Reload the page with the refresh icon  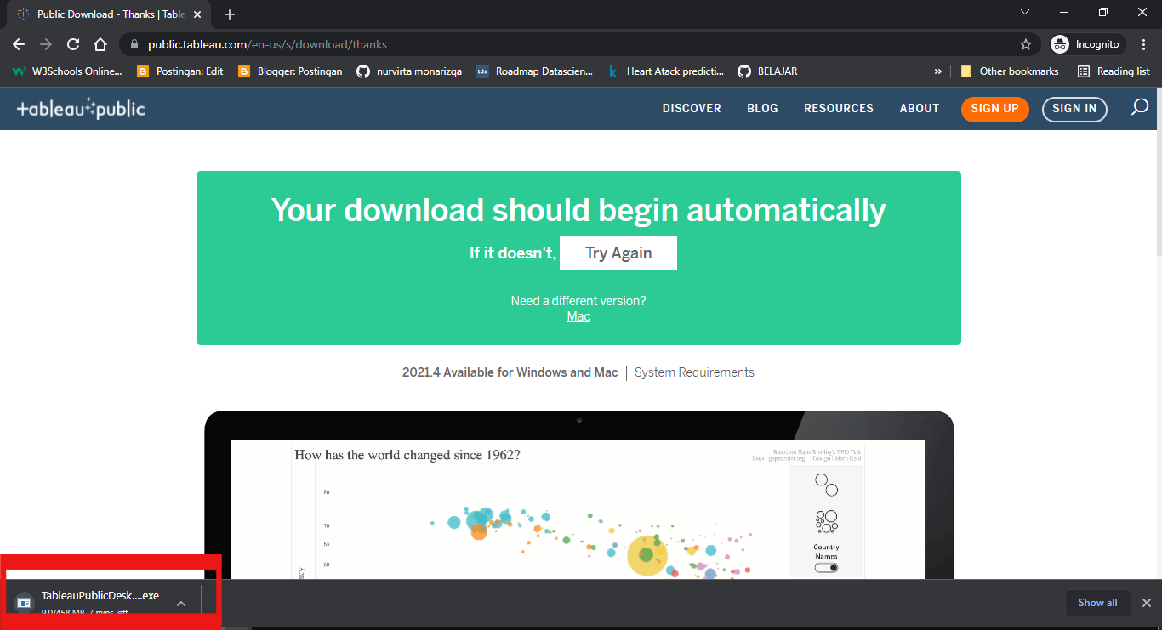pos(73,44)
